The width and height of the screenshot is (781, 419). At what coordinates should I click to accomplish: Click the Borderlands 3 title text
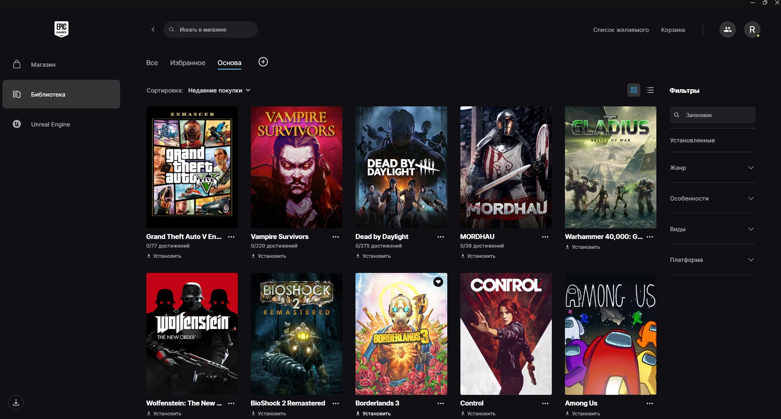coord(377,403)
